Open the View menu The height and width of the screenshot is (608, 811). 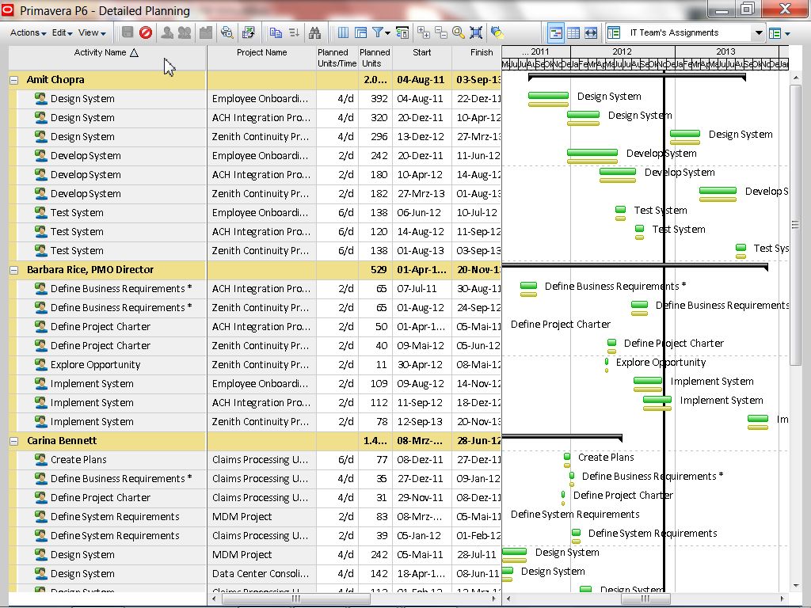coord(92,32)
